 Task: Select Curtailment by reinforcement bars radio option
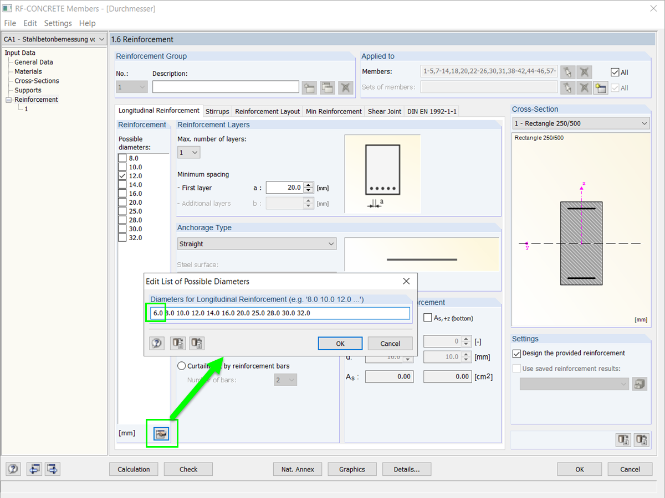click(182, 366)
